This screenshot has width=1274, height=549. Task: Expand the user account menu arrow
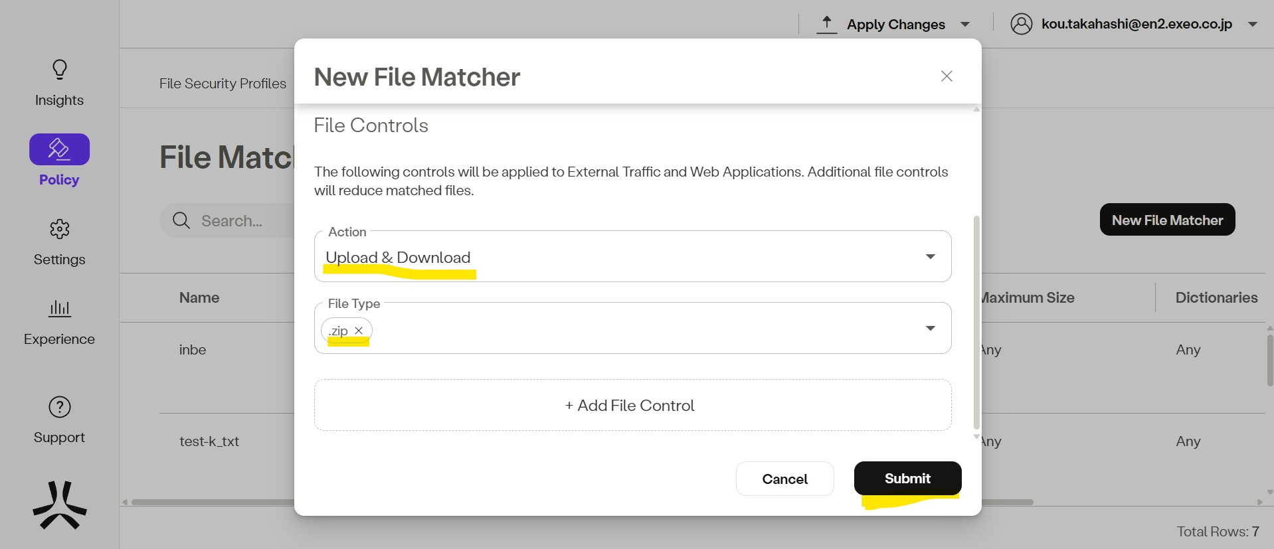(x=1252, y=25)
